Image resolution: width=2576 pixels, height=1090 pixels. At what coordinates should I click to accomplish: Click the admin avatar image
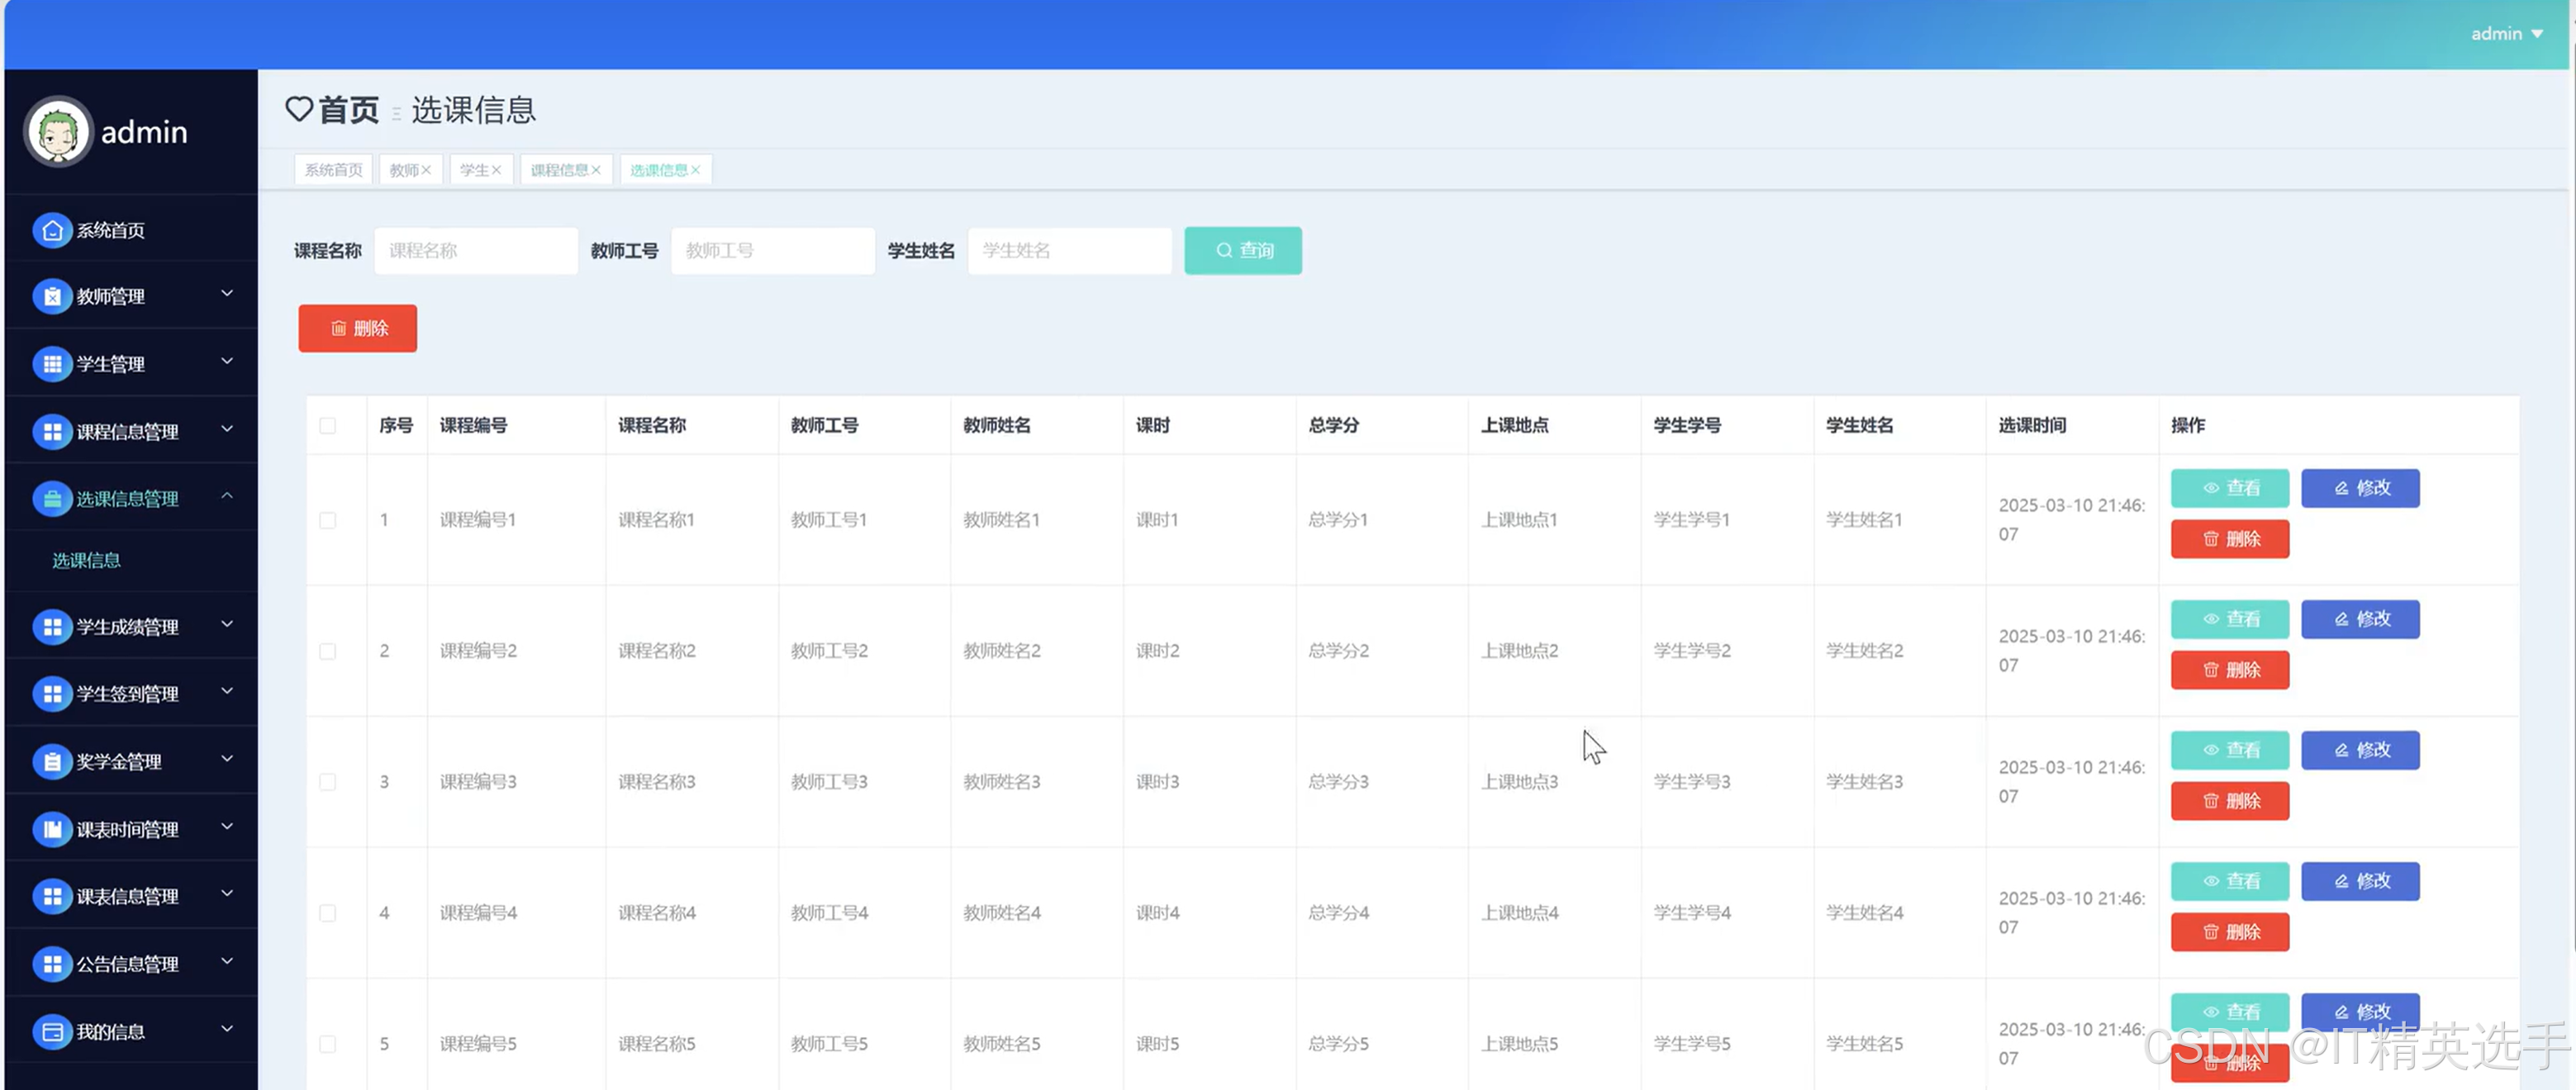click(58, 132)
